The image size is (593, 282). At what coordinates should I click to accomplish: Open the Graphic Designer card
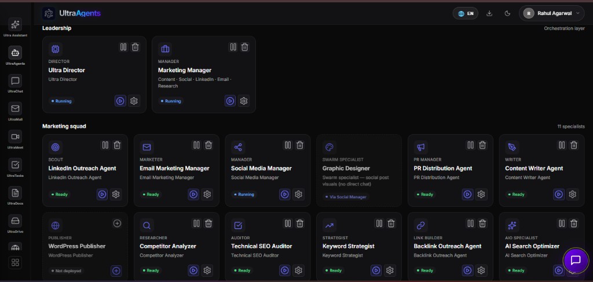point(359,170)
